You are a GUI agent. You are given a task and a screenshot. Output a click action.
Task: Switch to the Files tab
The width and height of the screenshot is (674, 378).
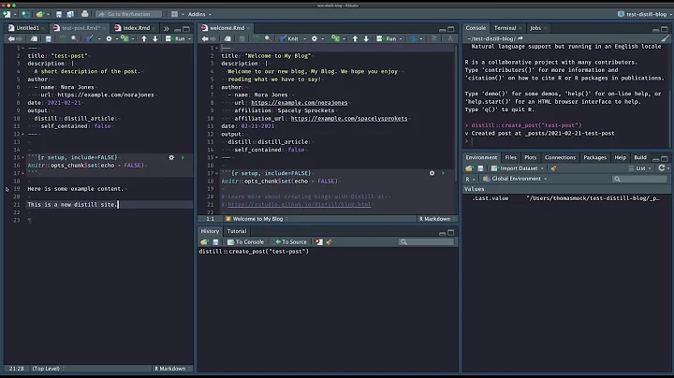(x=510, y=157)
